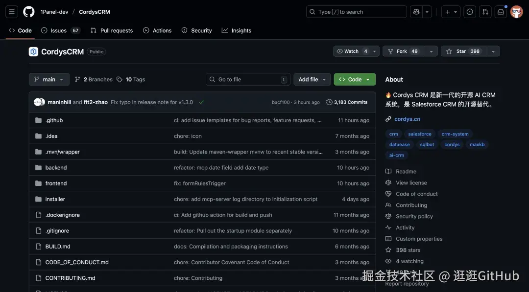This screenshot has width=529, height=292.
Task: Click the CordysCRM repository logo icon
Action: (33, 51)
